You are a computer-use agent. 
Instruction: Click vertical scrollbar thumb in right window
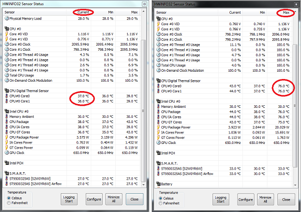[295, 106]
